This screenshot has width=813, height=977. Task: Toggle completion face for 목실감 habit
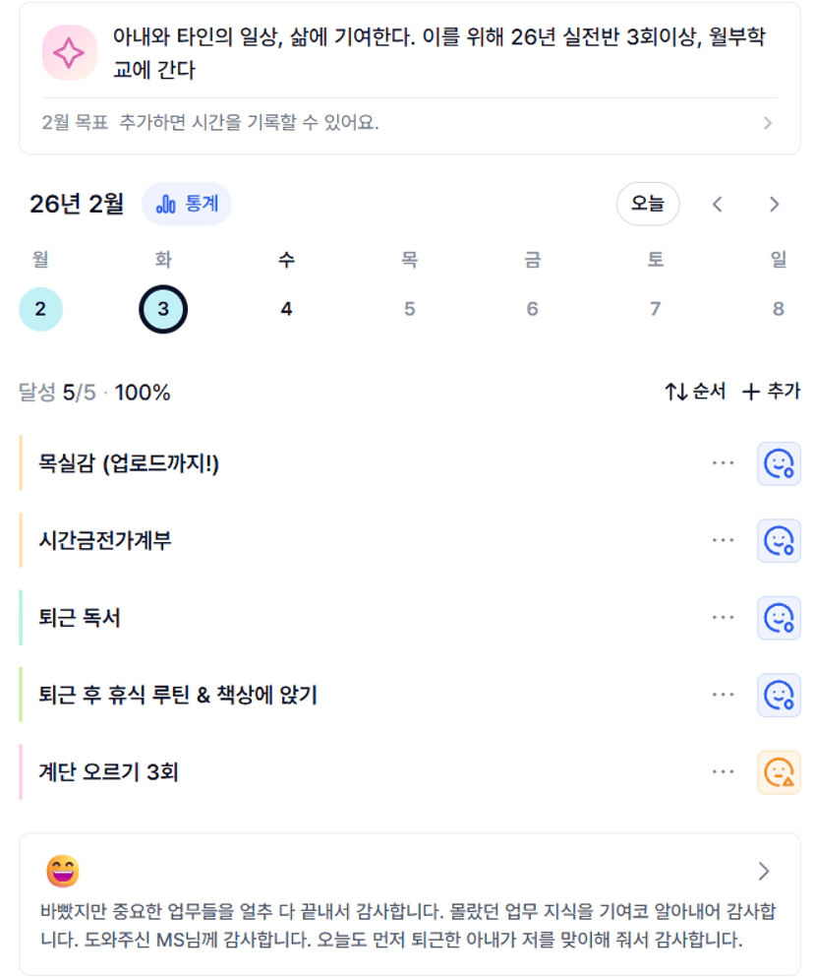pyautogui.click(x=779, y=463)
